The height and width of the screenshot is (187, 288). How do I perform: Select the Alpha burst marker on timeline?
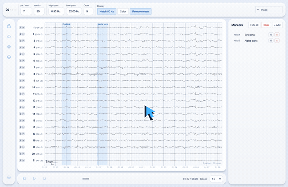pyautogui.click(x=103, y=24)
